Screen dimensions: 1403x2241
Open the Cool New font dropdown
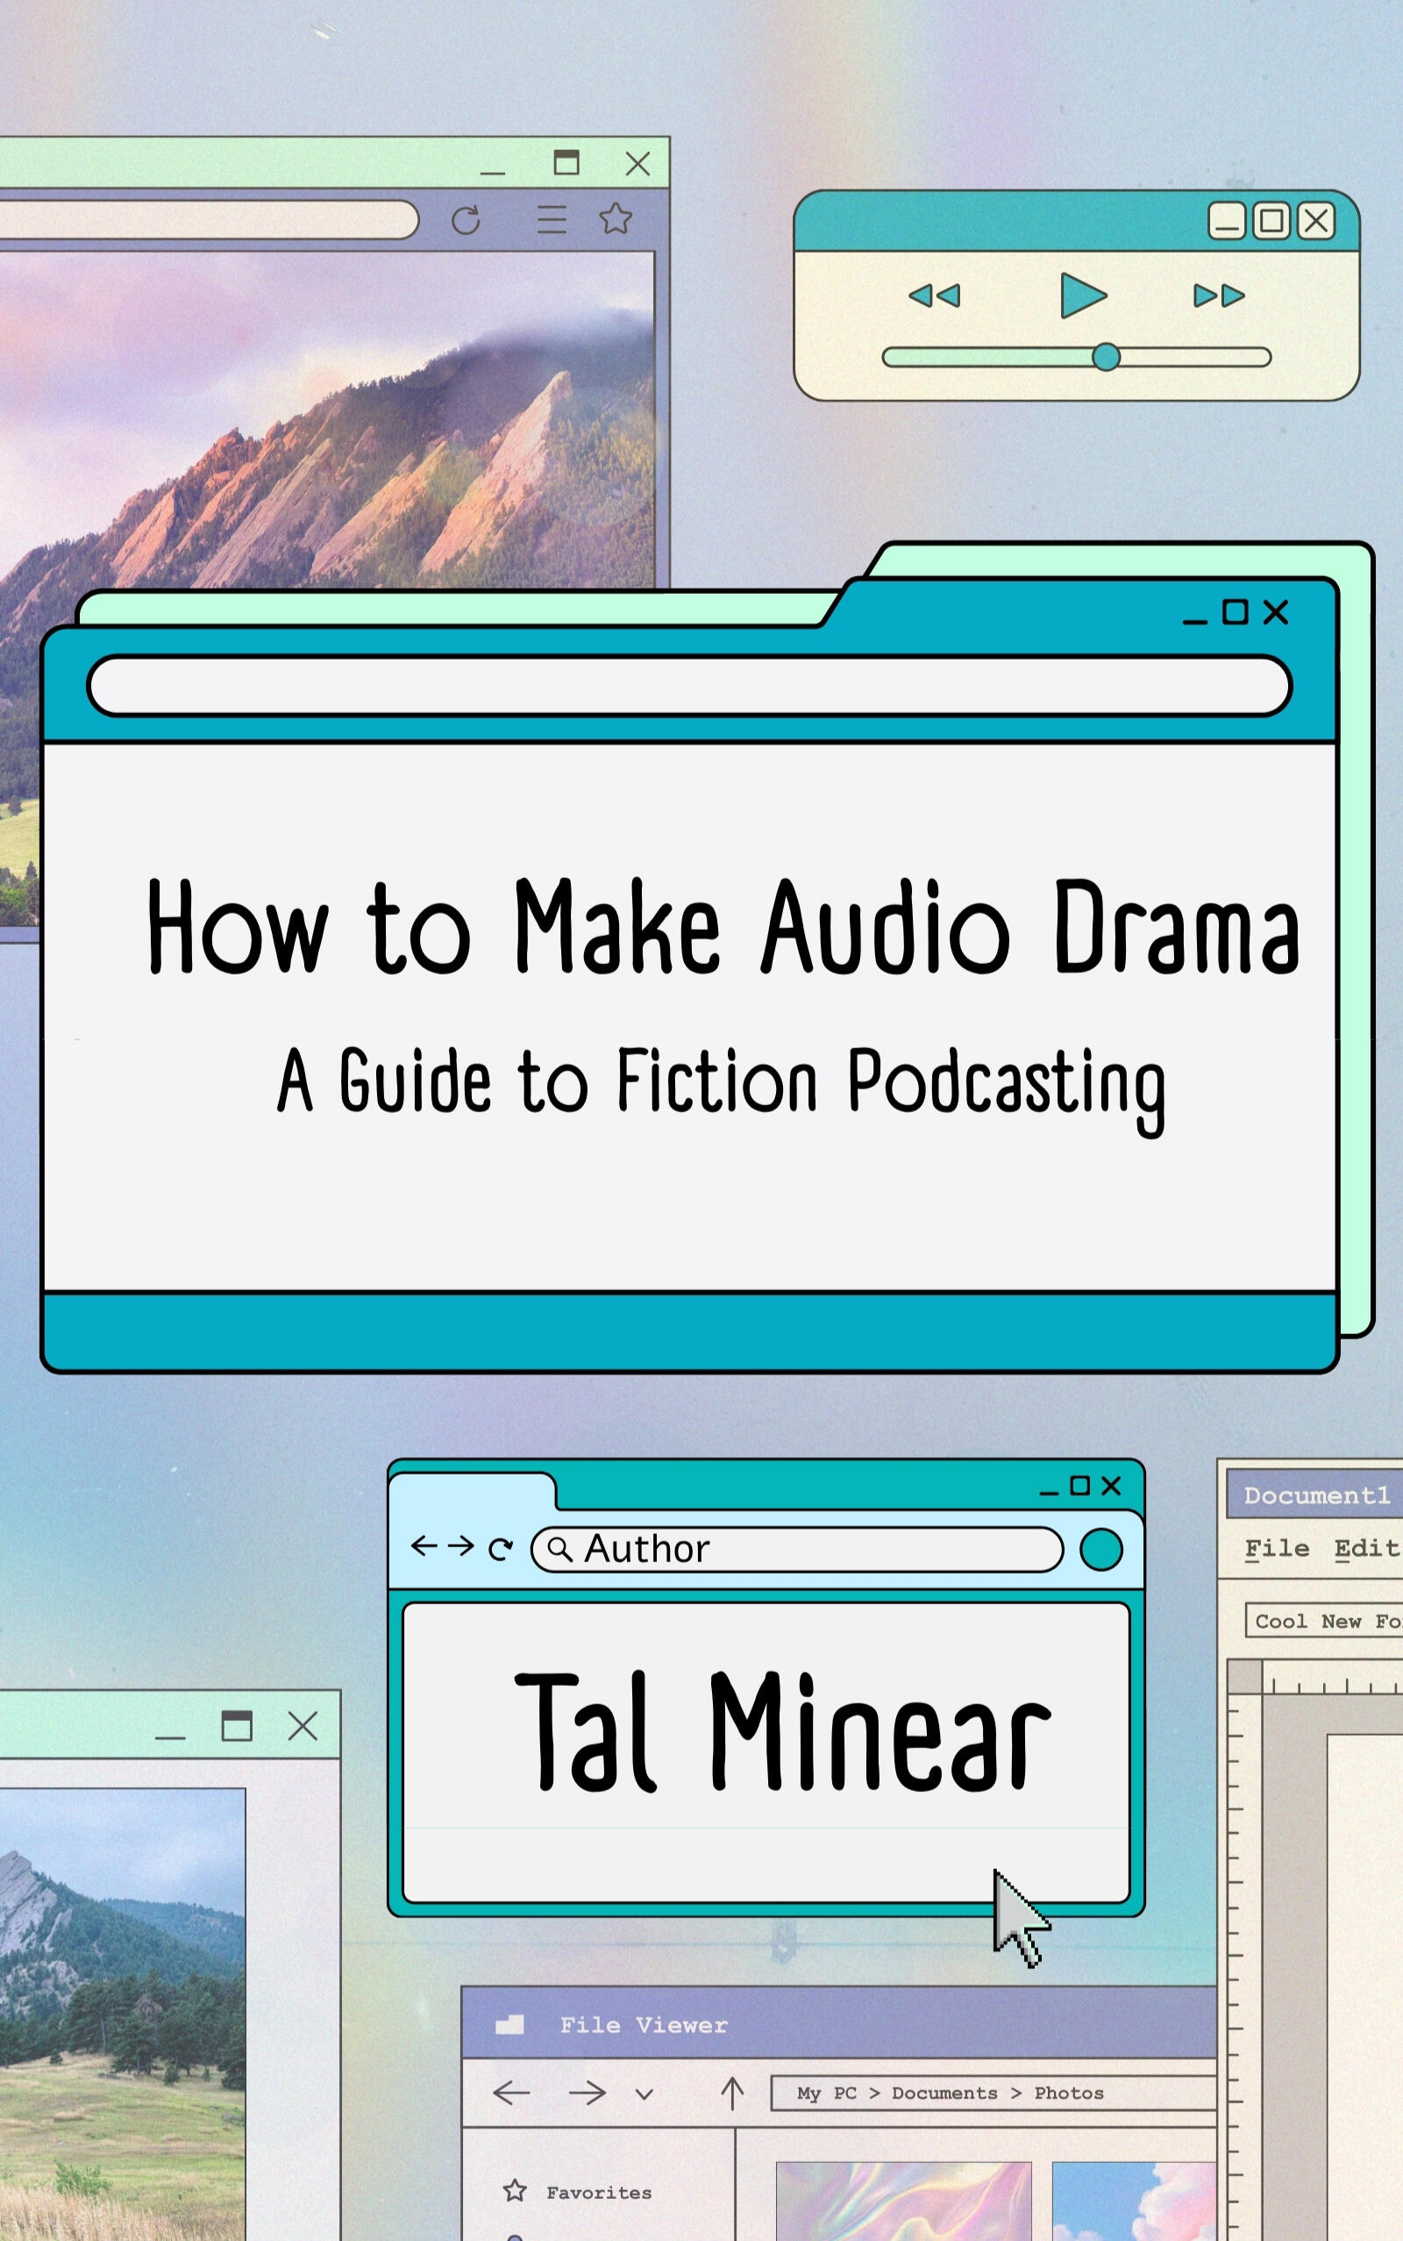(x=1323, y=1621)
